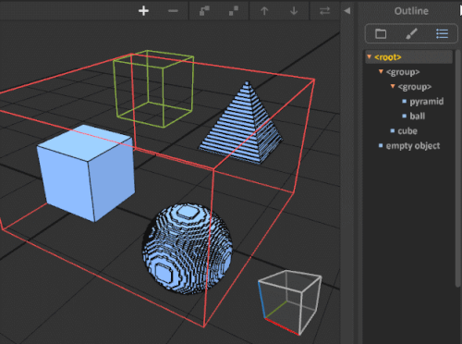Click the green wireframe empty object
This screenshot has height=344, width=462.
point(153,89)
